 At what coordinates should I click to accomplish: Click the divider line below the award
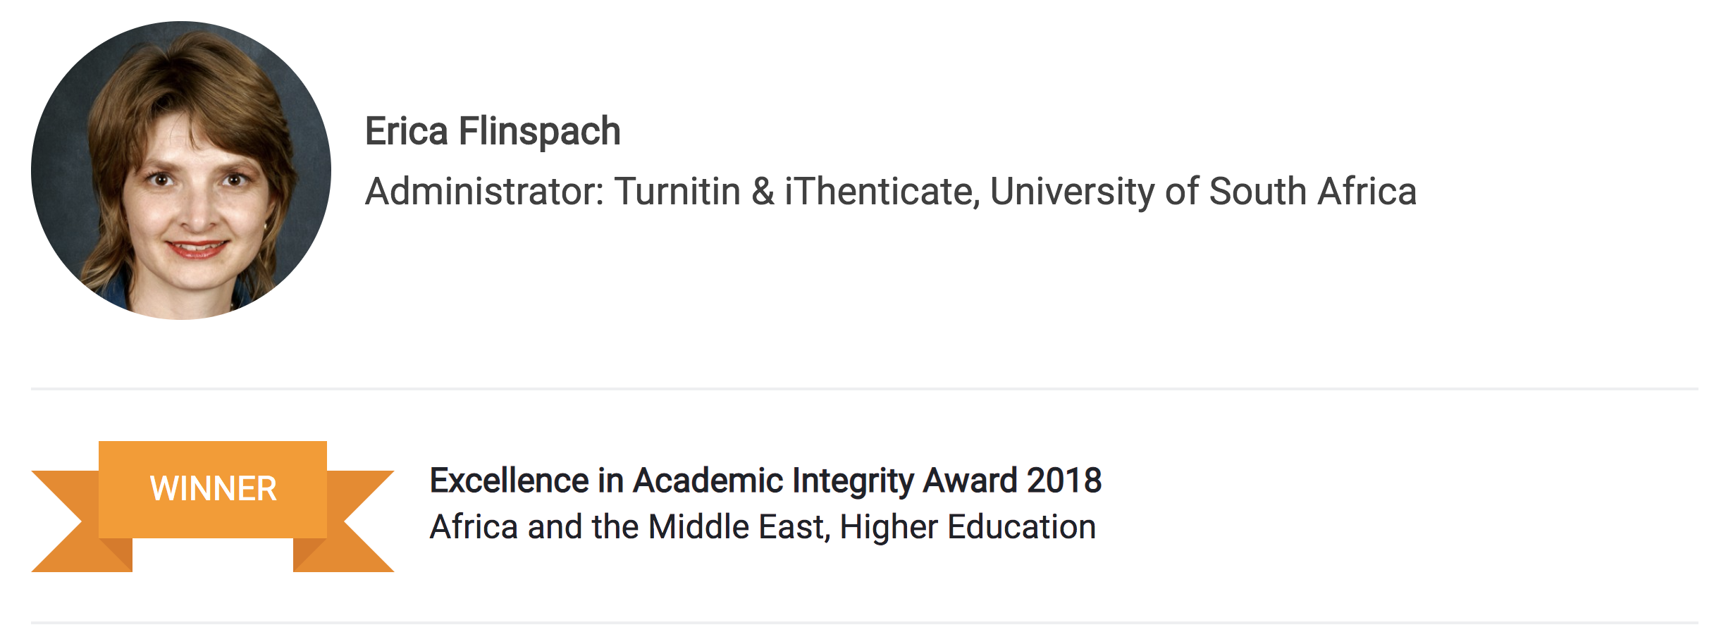tap(864, 622)
